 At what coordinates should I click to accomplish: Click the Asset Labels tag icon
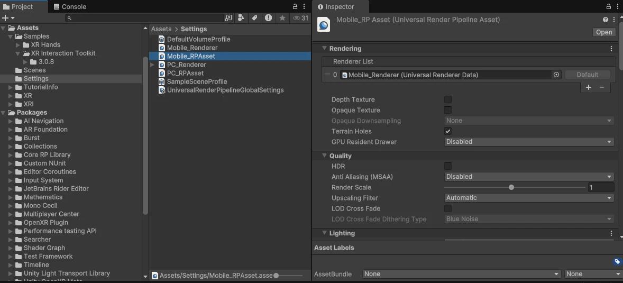point(617,261)
